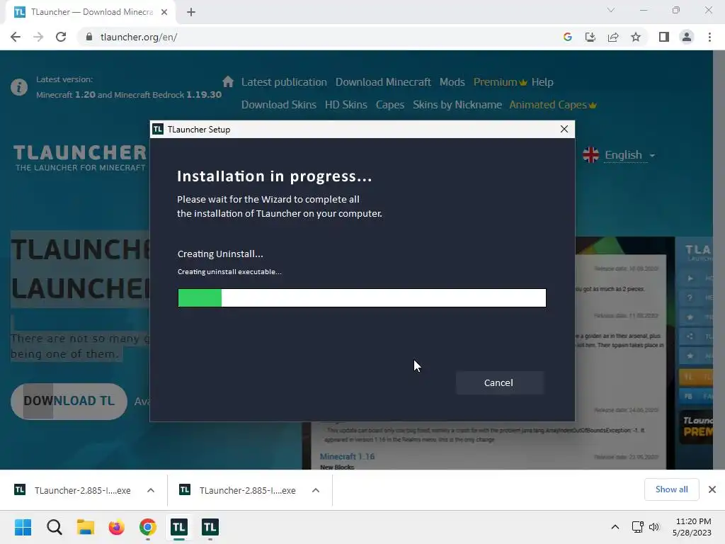Close the downloads bar
This screenshot has width=725, height=544.
click(712, 489)
